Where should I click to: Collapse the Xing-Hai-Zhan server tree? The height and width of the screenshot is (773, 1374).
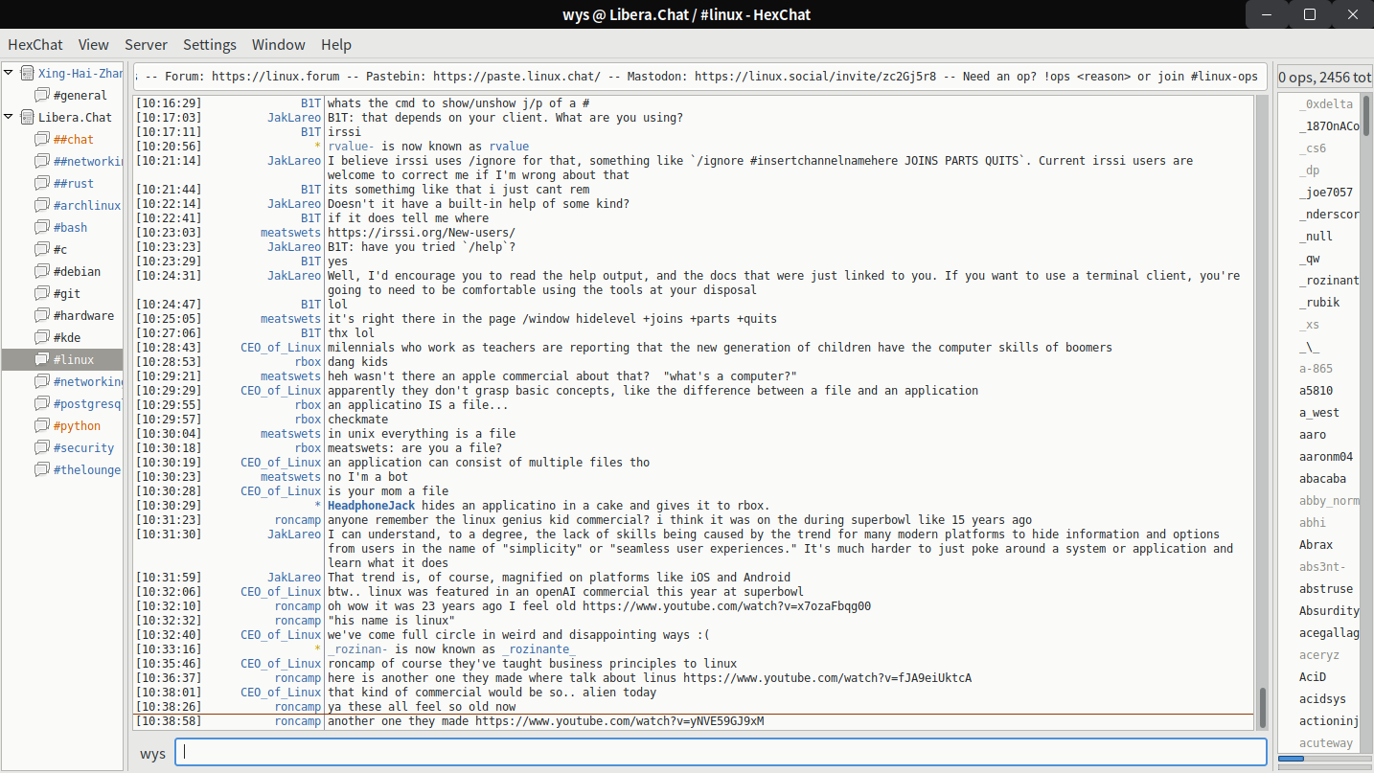coord(9,73)
